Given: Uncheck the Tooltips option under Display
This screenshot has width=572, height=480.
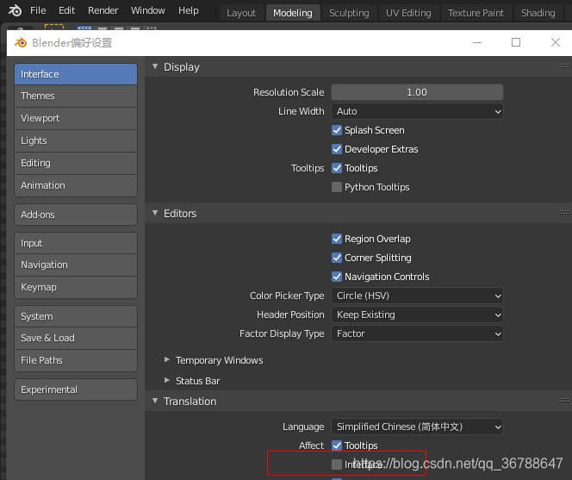Looking at the screenshot, I should click(337, 168).
